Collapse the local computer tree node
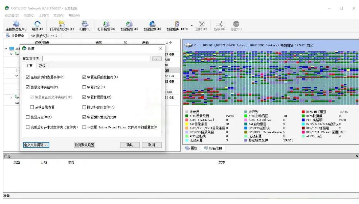 point(6,48)
